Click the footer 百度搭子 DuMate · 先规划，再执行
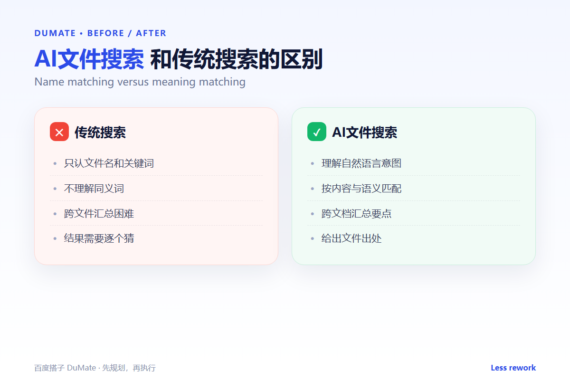The height and width of the screenshot is (380, 570). 95,368
